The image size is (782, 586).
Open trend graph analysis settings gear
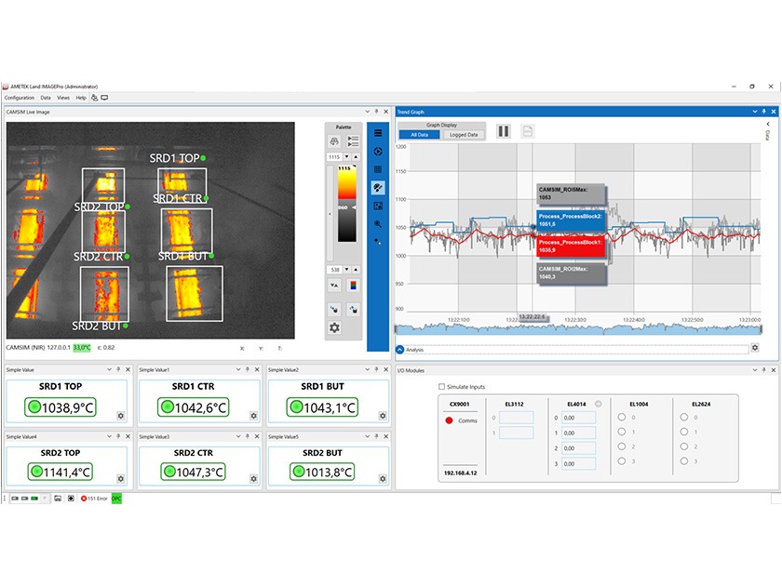(755, 349)
